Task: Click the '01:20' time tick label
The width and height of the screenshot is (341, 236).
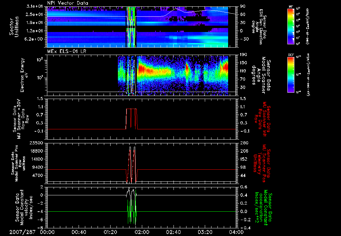Action: [x=110, y=232]
